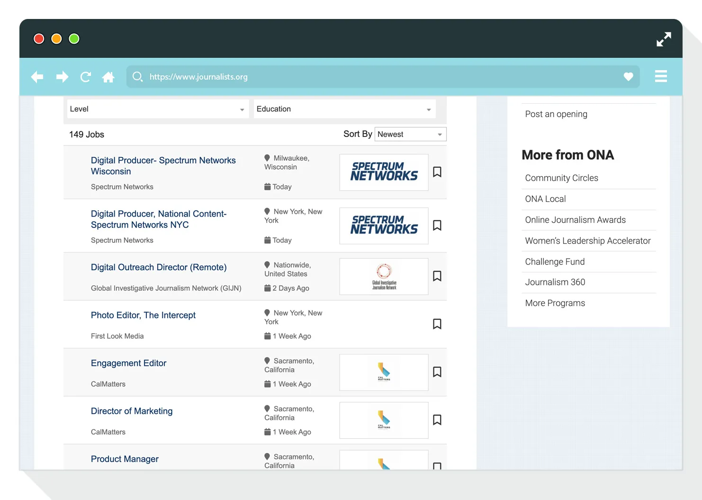Click the Spectrum Networks logo for NYC job
This screenshot has height=500, width=702.
[384, 226]
